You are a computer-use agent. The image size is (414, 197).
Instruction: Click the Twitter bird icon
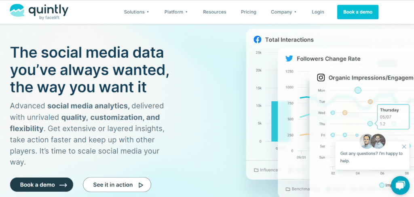[289, 59]
